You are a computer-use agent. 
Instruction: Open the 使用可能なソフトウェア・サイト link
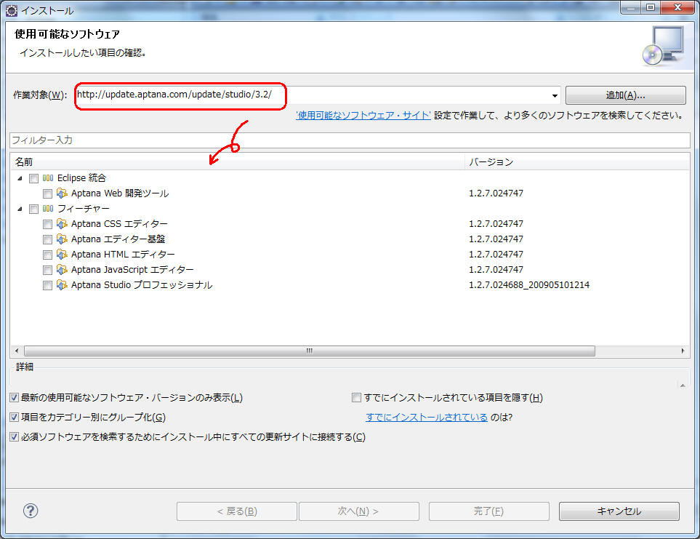pyautogui.click(x=363, y=116)
